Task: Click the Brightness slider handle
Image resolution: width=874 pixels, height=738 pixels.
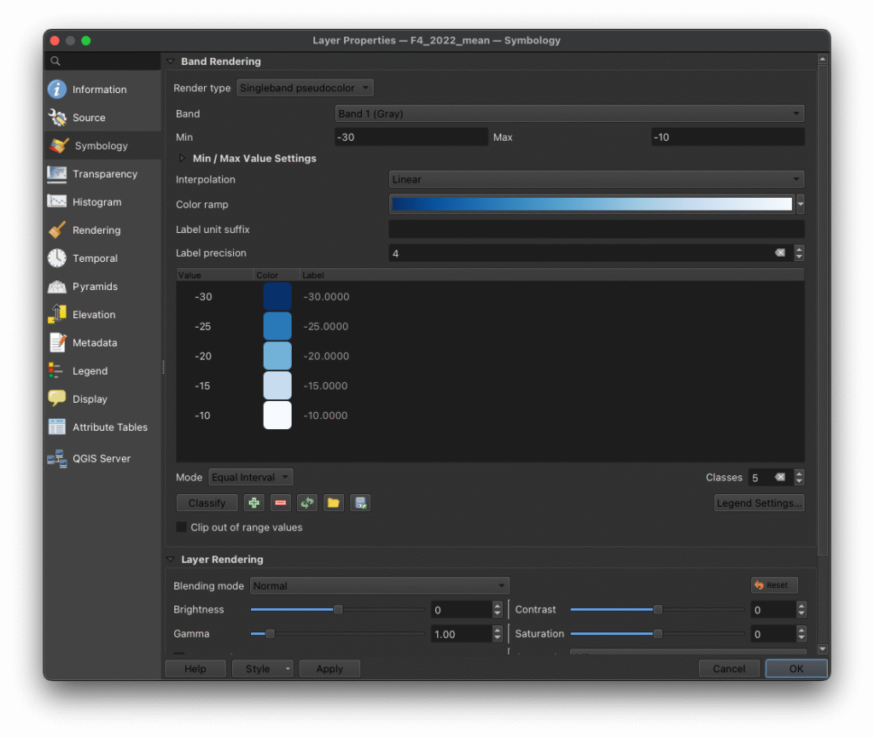Action: (338, 610)
